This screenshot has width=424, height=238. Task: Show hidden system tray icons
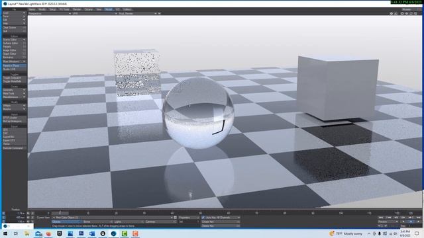pyautogui.click(x=369, y=233)
